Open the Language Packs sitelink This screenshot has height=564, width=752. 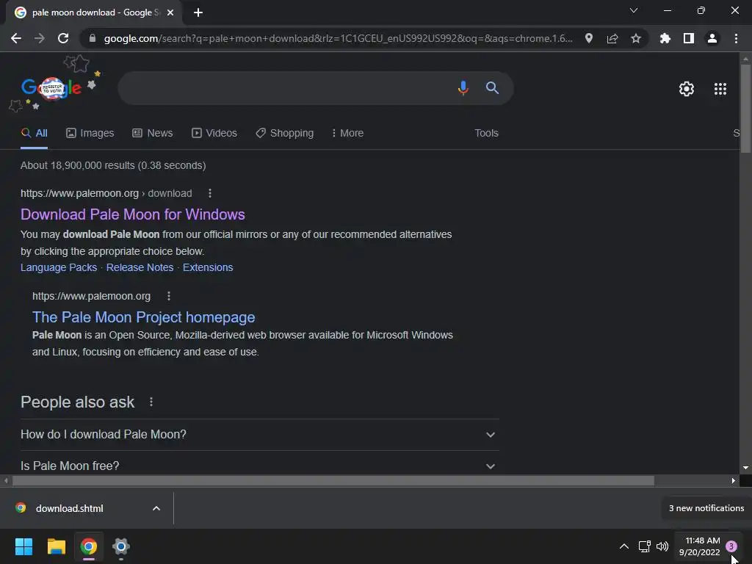click(x=59, y=267)
